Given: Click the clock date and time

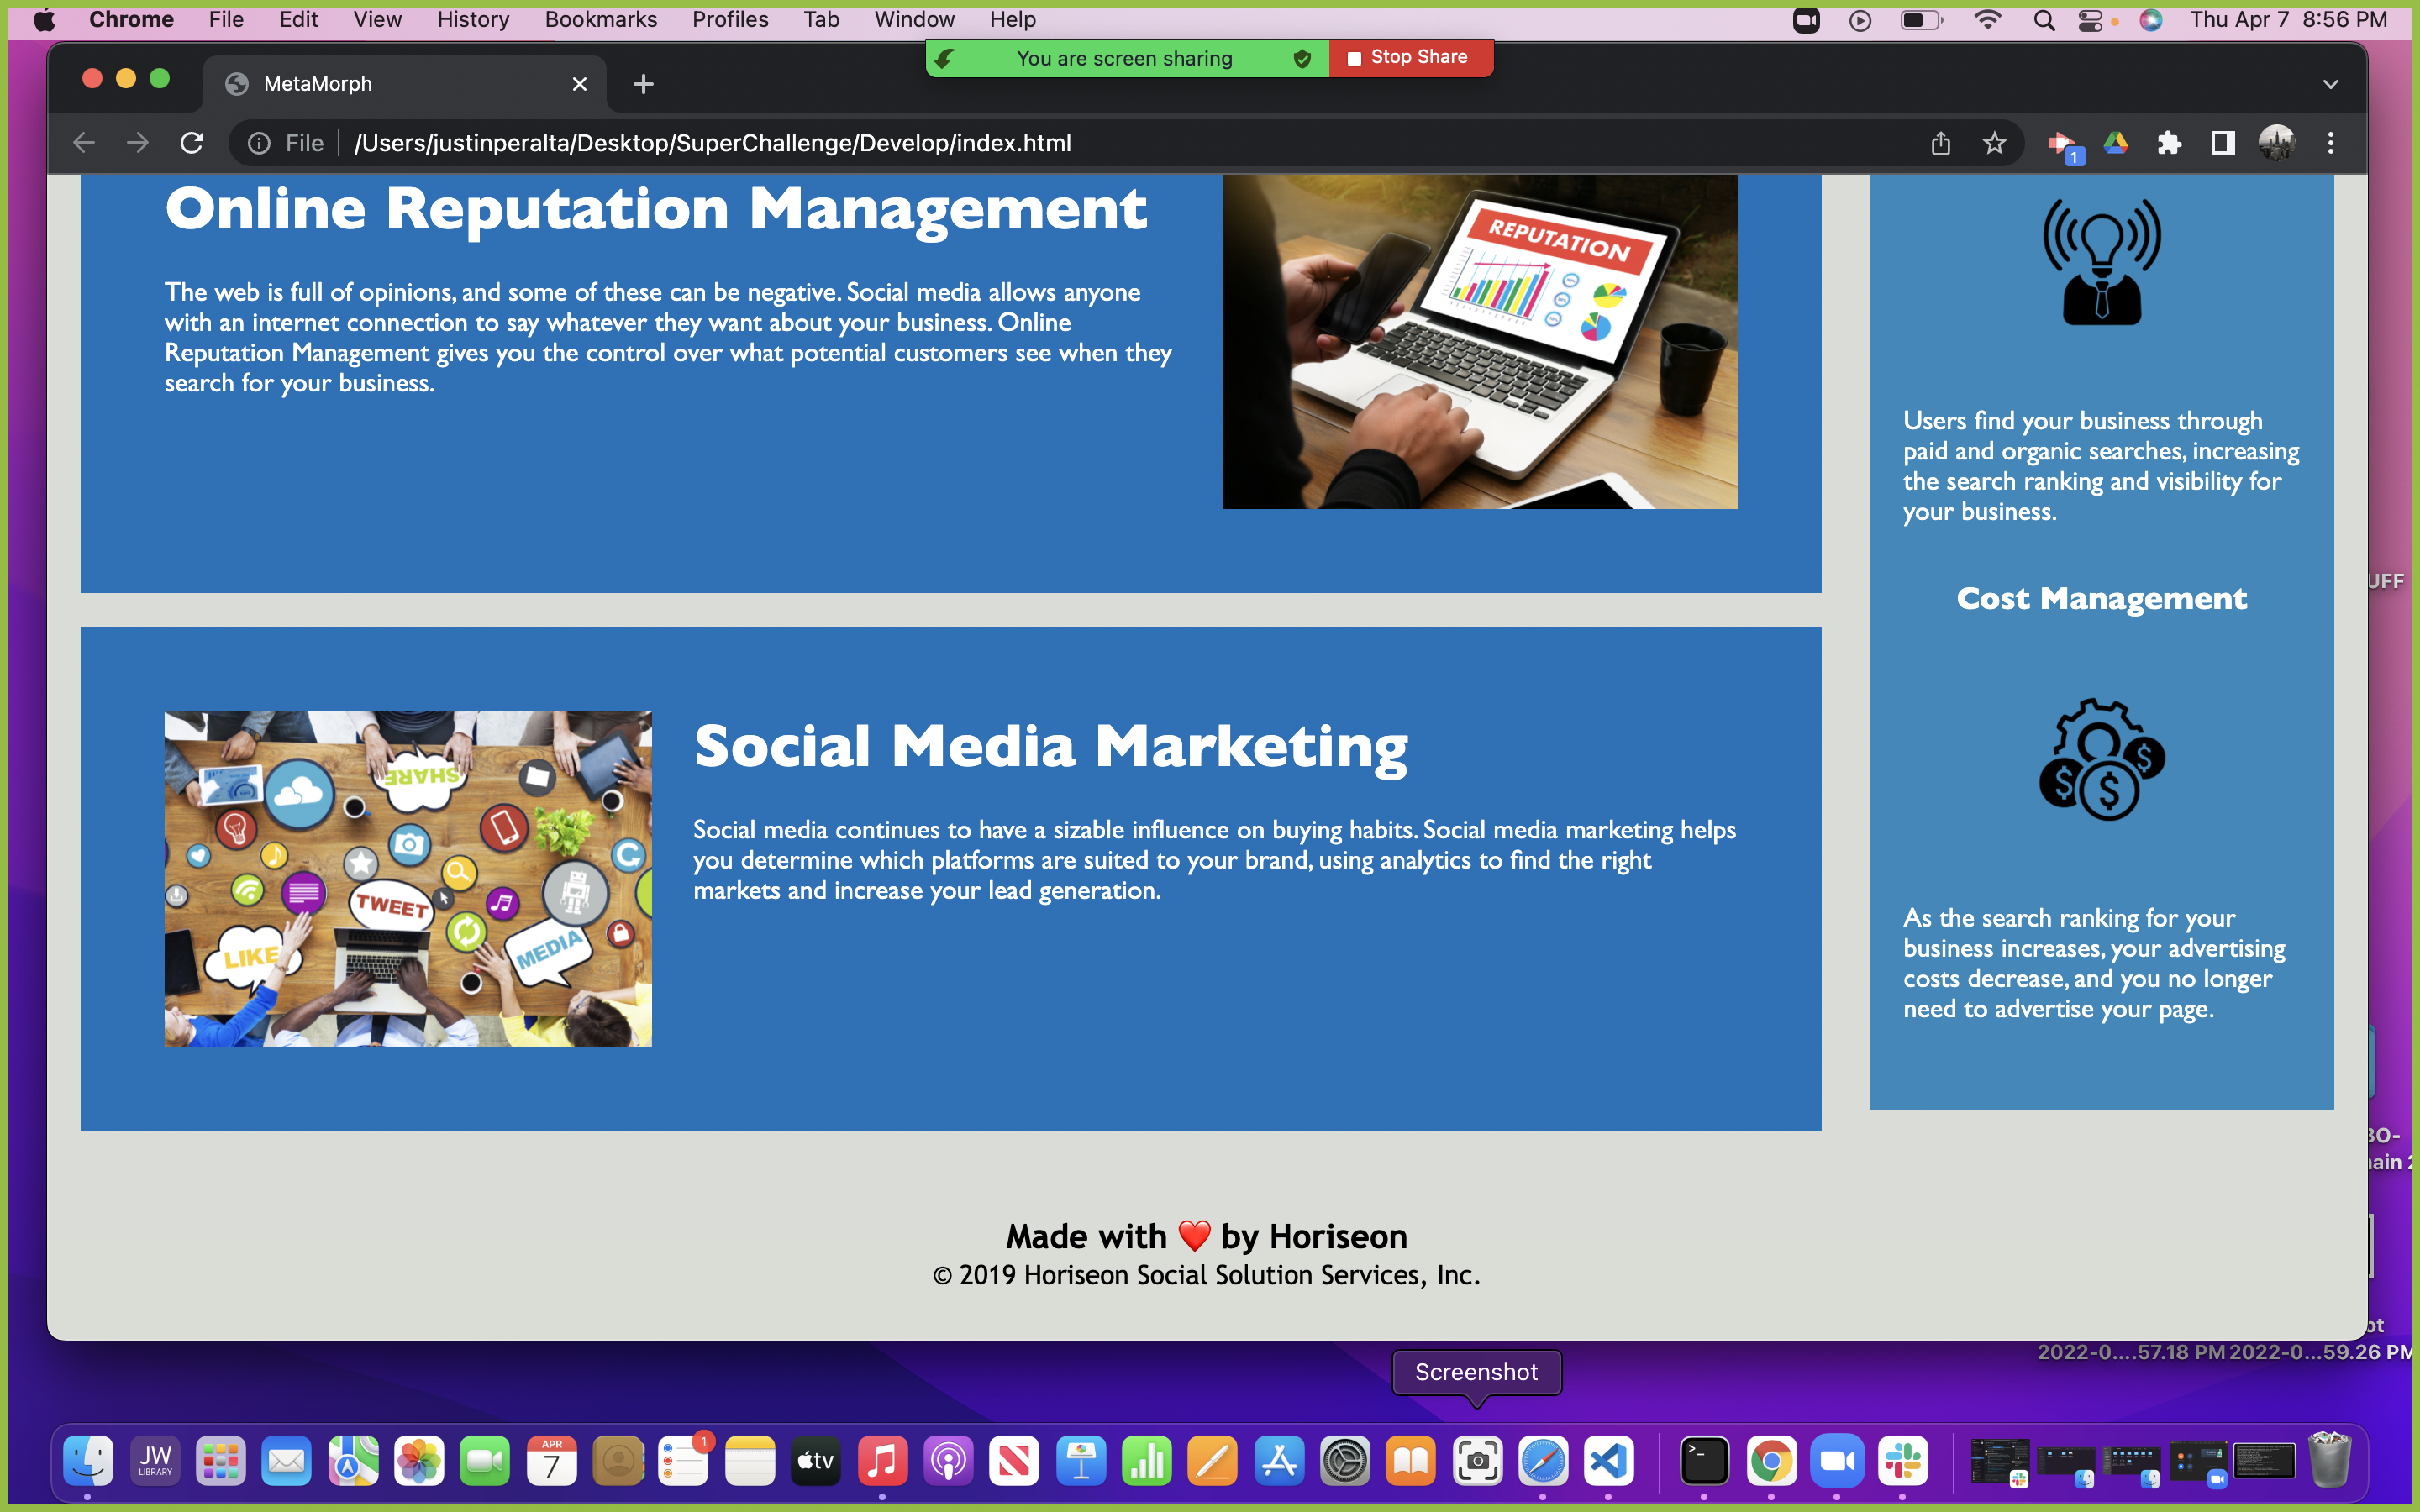Looking at the screenshot, I should pos(2288,19).
